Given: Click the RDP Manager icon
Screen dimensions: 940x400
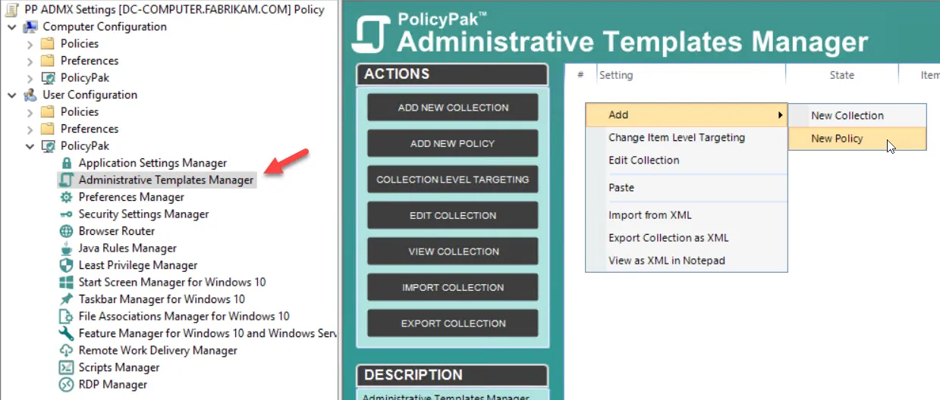Looking at the screenshot, I should [66, 385].
